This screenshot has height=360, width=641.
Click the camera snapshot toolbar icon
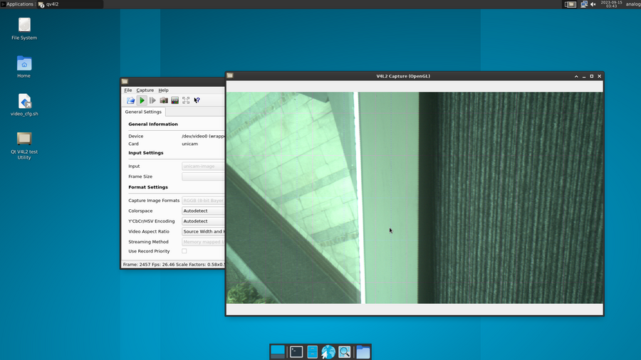pos(164,101)
